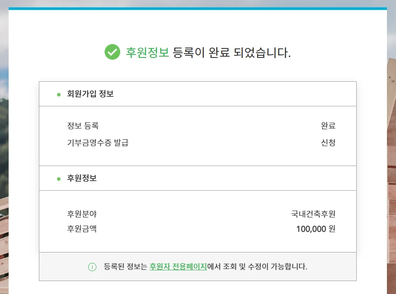
Task: Click the blue top border bar
Action: point(198,9)
